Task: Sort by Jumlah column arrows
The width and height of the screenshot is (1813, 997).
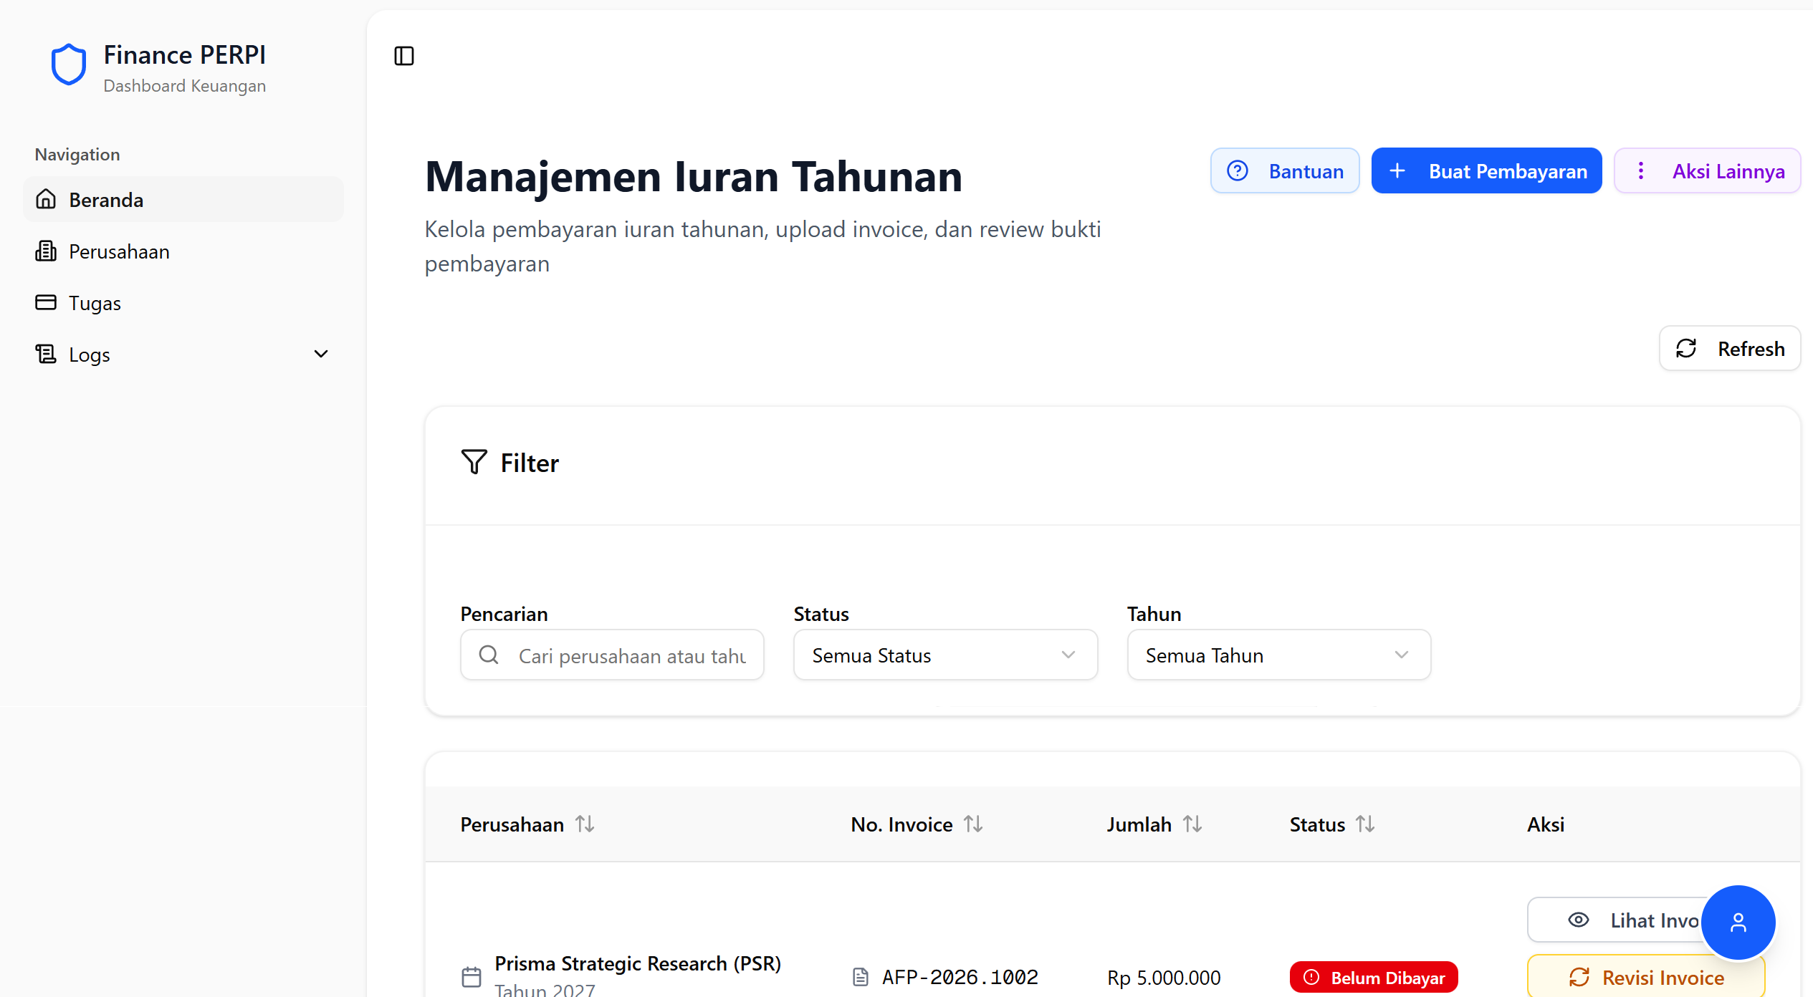Action: pos(1192,824)
